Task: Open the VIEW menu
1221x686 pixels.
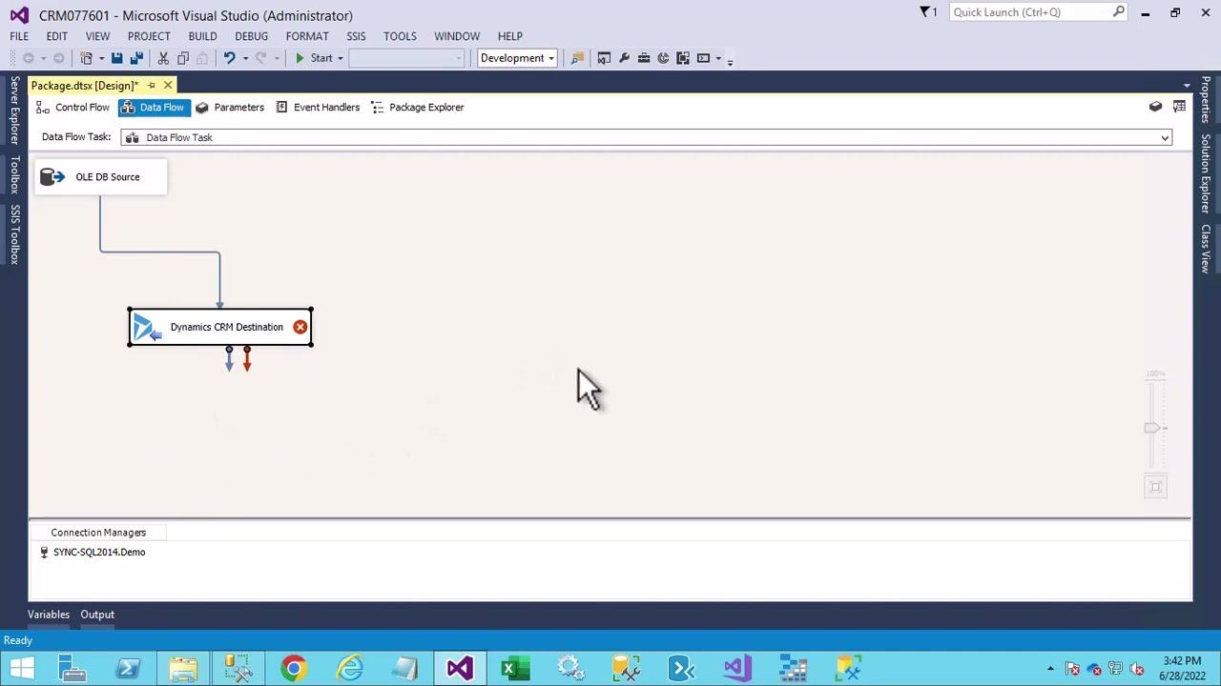Action: [97, 36]
